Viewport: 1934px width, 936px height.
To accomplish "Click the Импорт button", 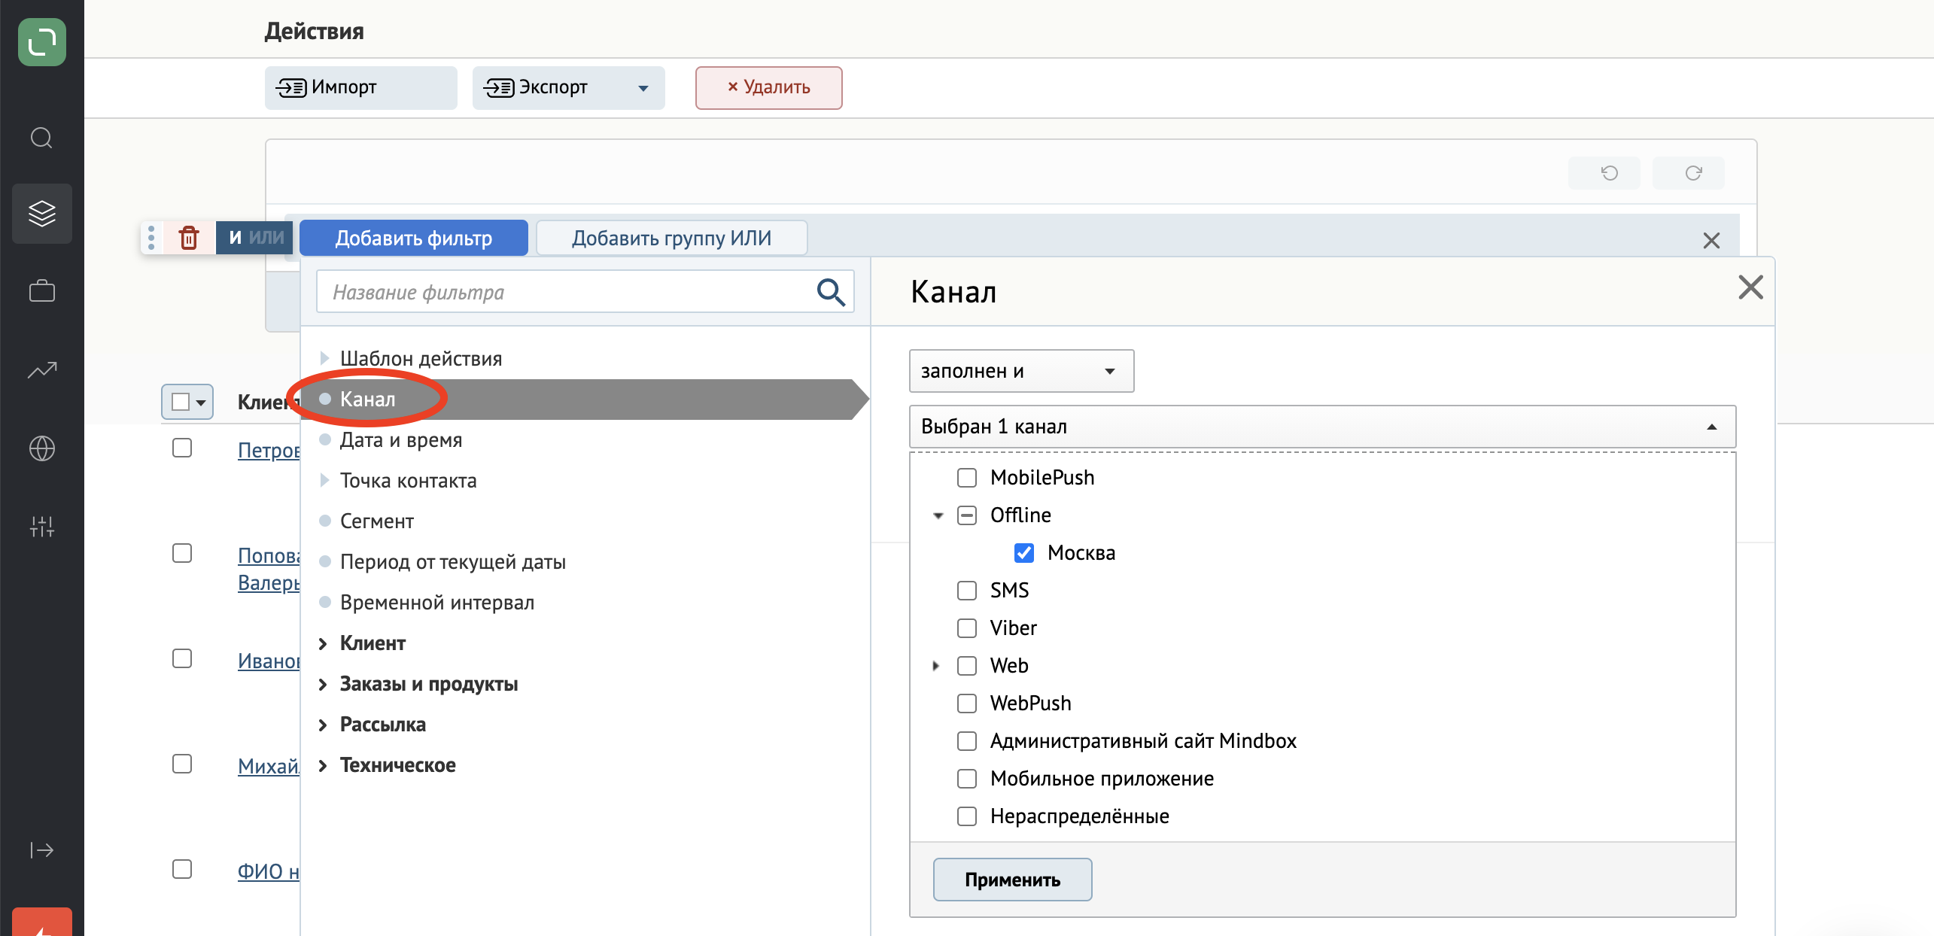I will [x=361, y=88].
